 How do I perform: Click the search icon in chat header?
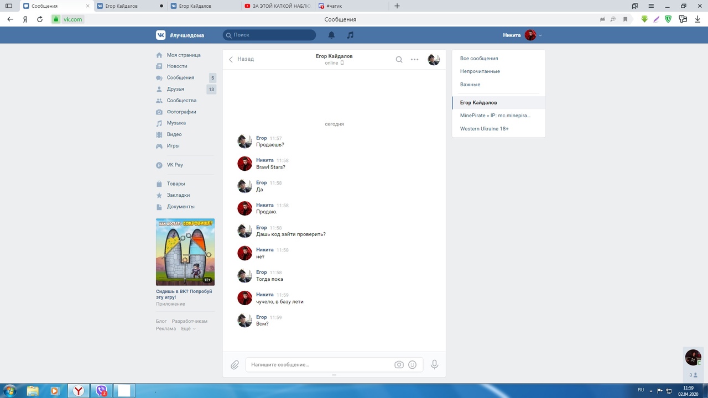pyautogui.click(x=399, y=60)
